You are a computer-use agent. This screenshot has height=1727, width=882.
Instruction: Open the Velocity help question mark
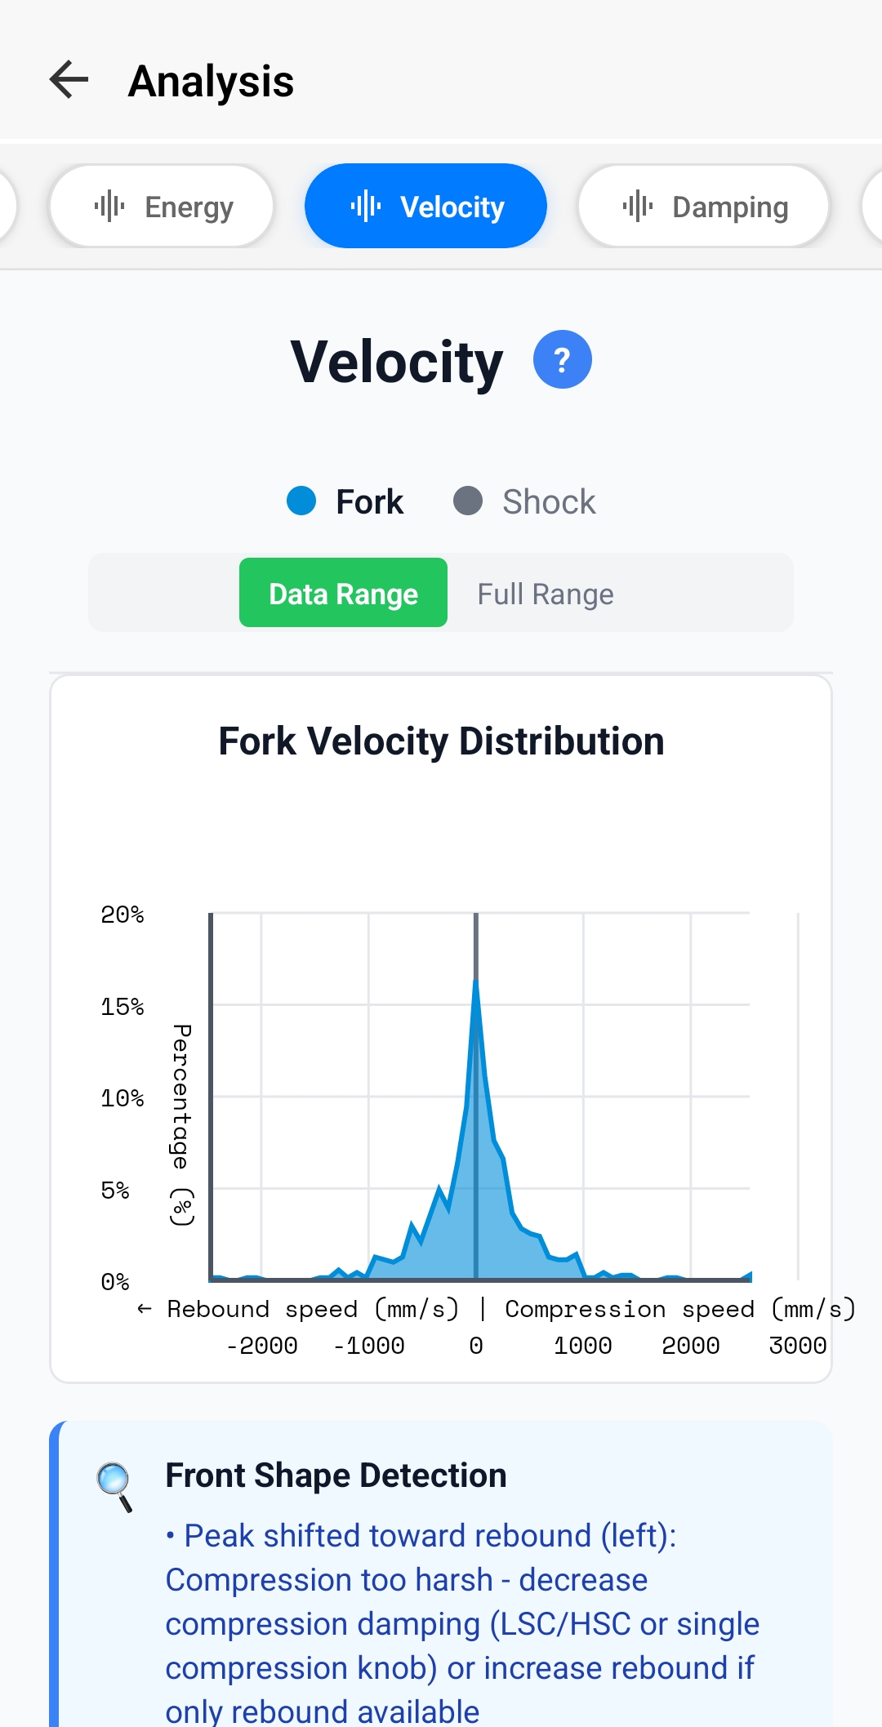click(x=561, y=358)
